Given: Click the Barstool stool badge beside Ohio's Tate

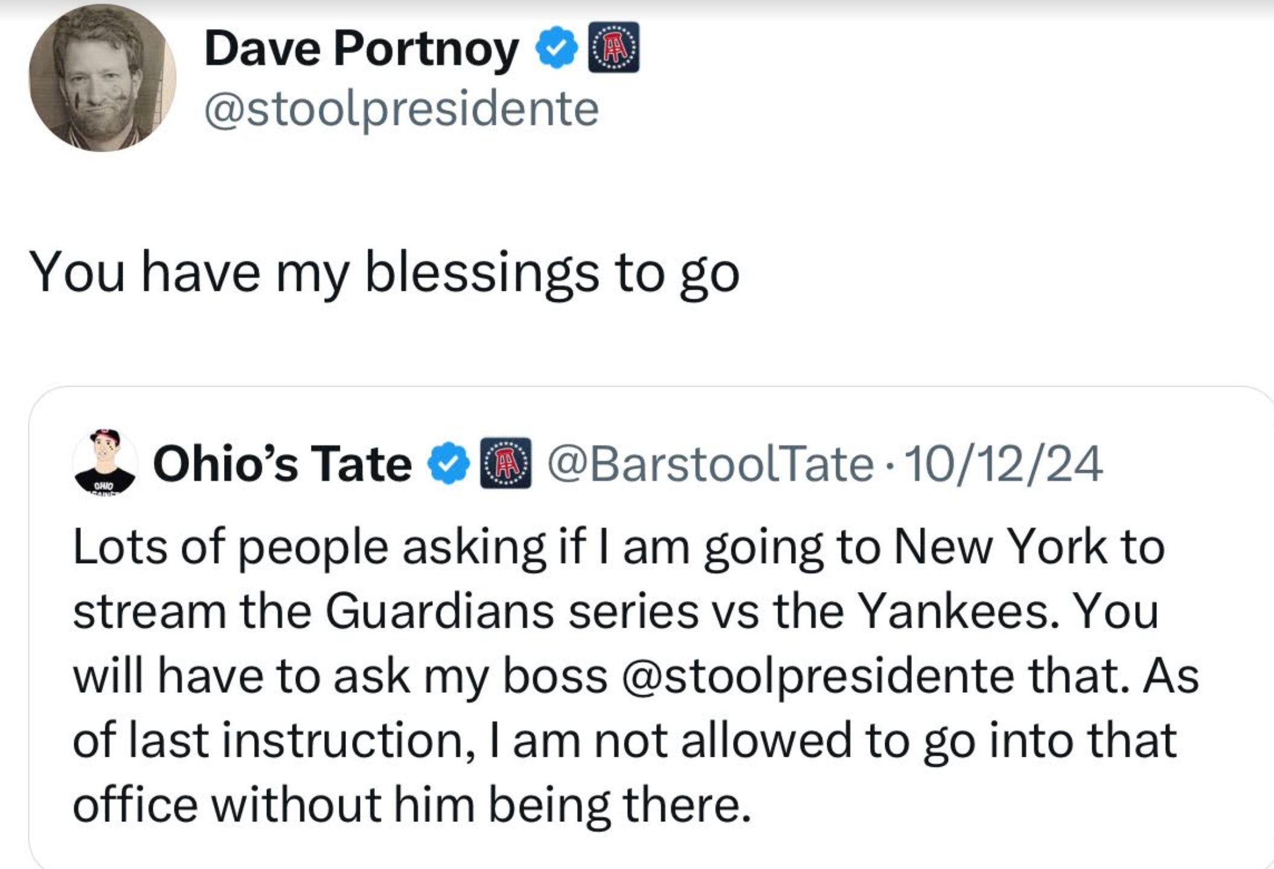Looking at the screenshot, I should click(506, 463).
